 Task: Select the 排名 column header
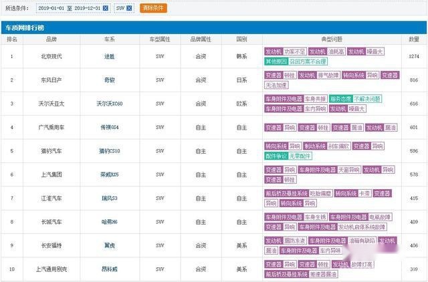coord(12,39)
